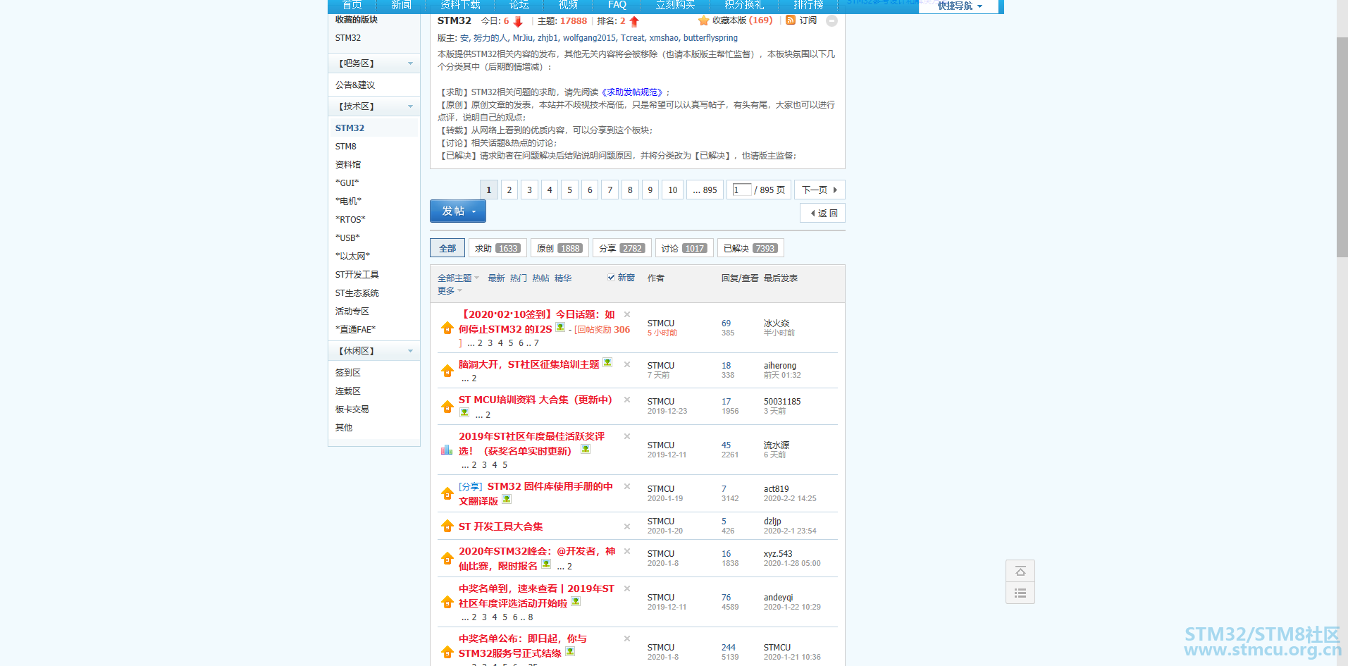Click the page number input field
Image resolution: width=1348 pixels, height=666 pixels.
pos(742,190)
